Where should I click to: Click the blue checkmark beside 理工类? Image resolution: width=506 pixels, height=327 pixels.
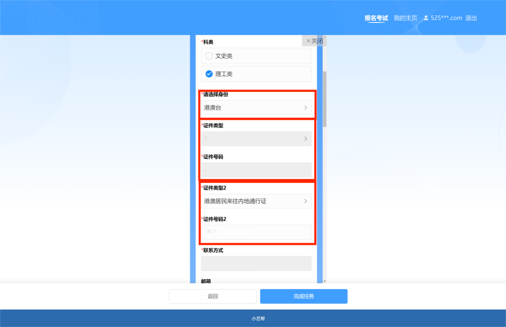209,73
